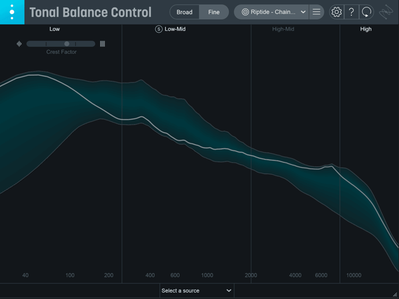This screenshot has height=299, width=399.
Task: Click the 4000 frequency label
Action: pos(295,275)
